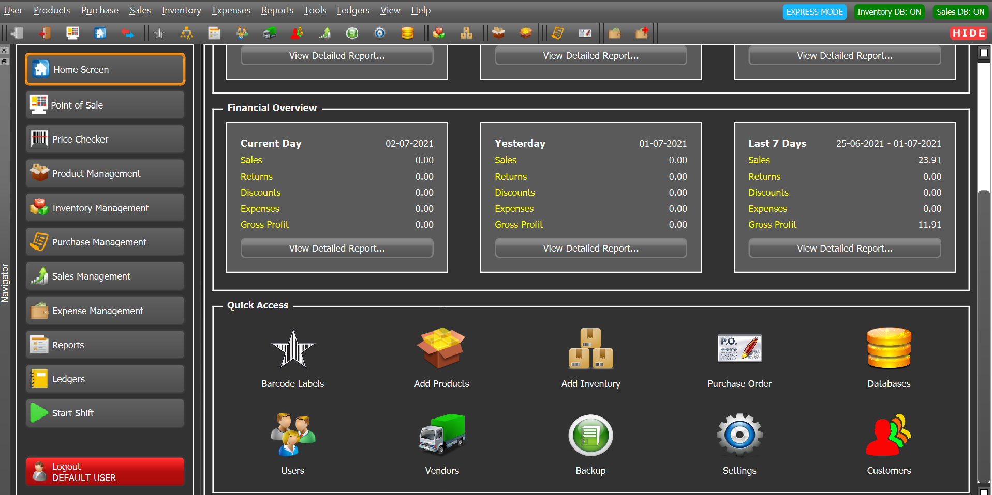Disable EXPRESS MODE
The height and width of the screenshot is (495, 992).
point(814,11)
